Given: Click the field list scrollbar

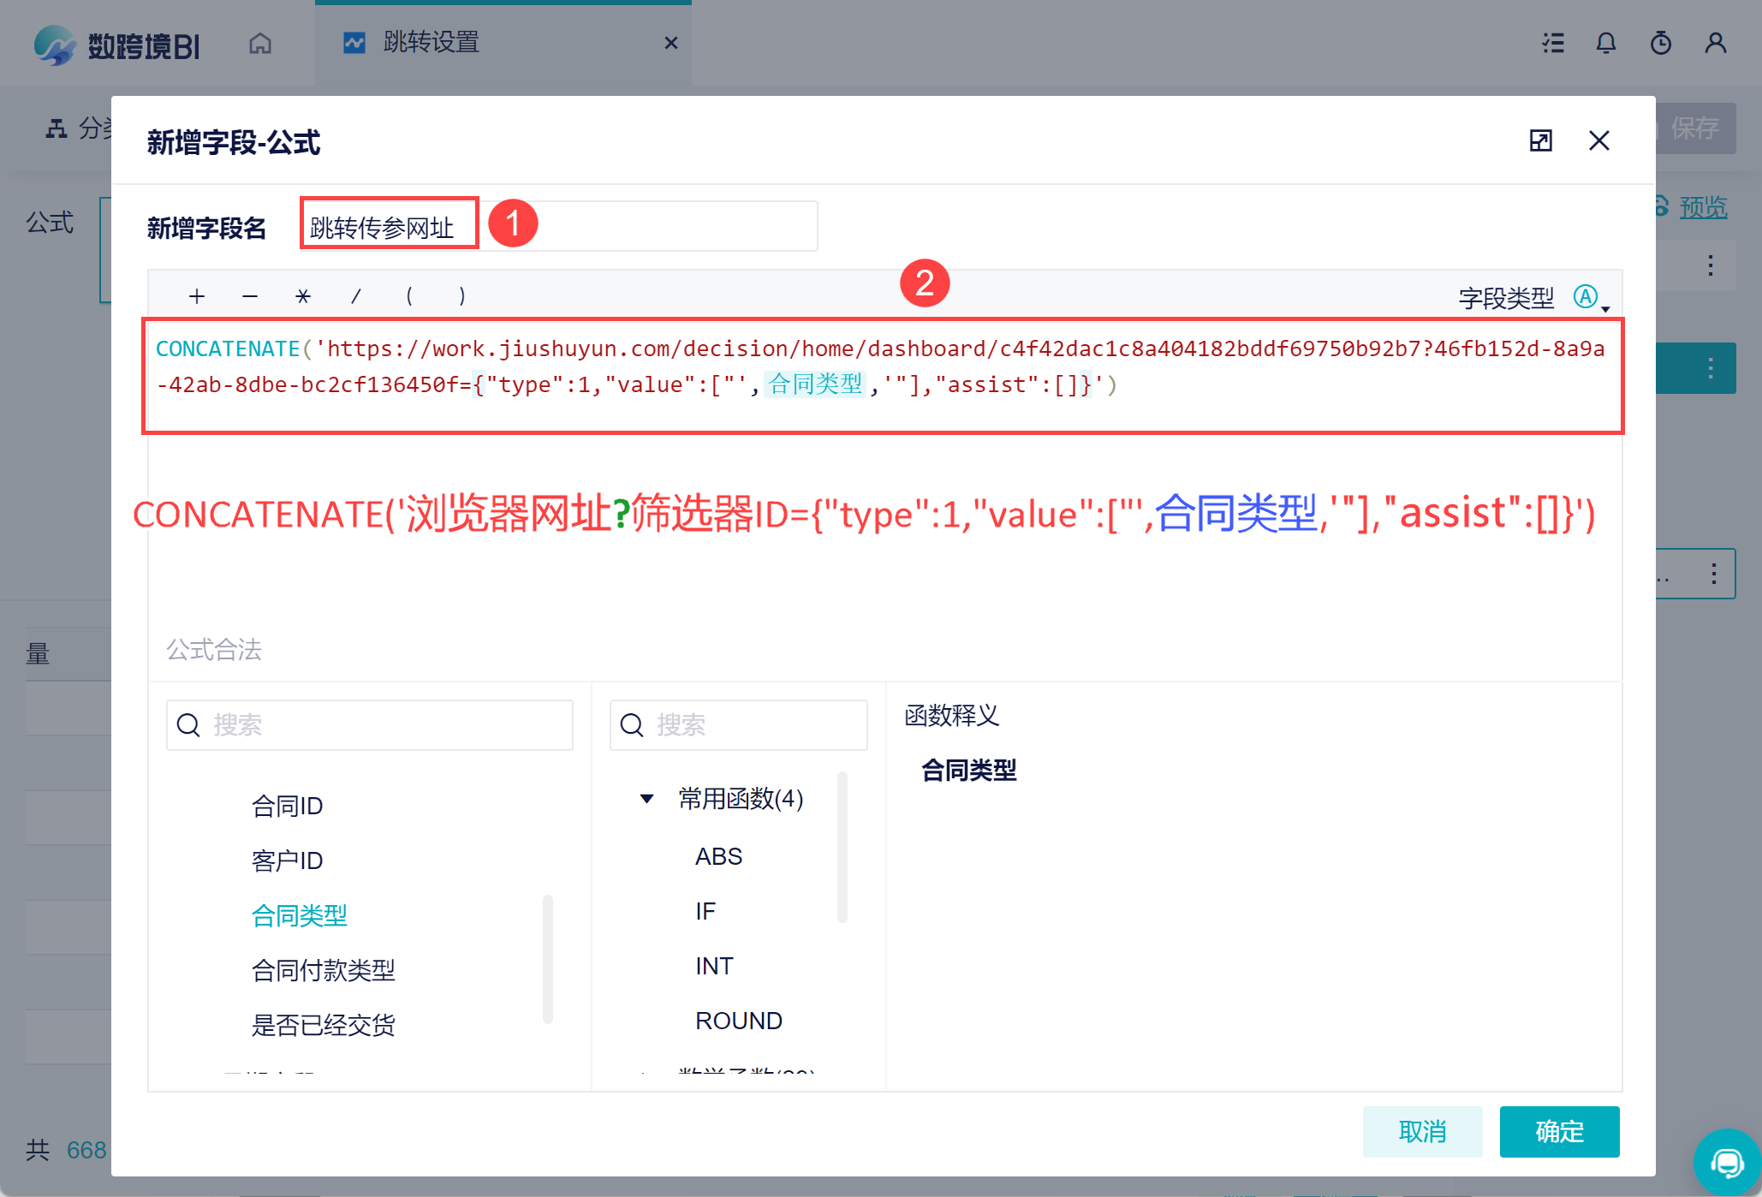Looking at the screenshot, I should 548,959.
